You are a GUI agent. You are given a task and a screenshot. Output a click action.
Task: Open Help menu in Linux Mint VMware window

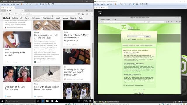111,4
